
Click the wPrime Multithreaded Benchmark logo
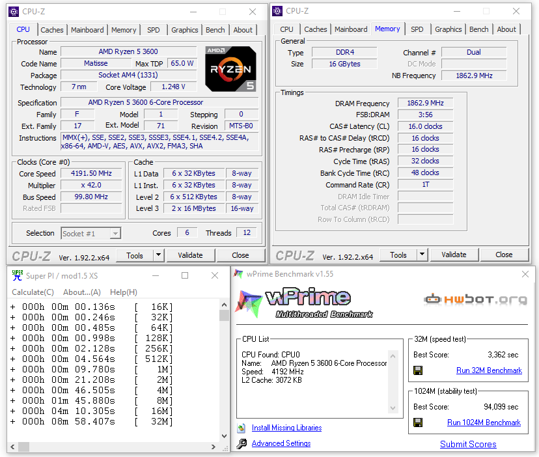pos(305,303)
